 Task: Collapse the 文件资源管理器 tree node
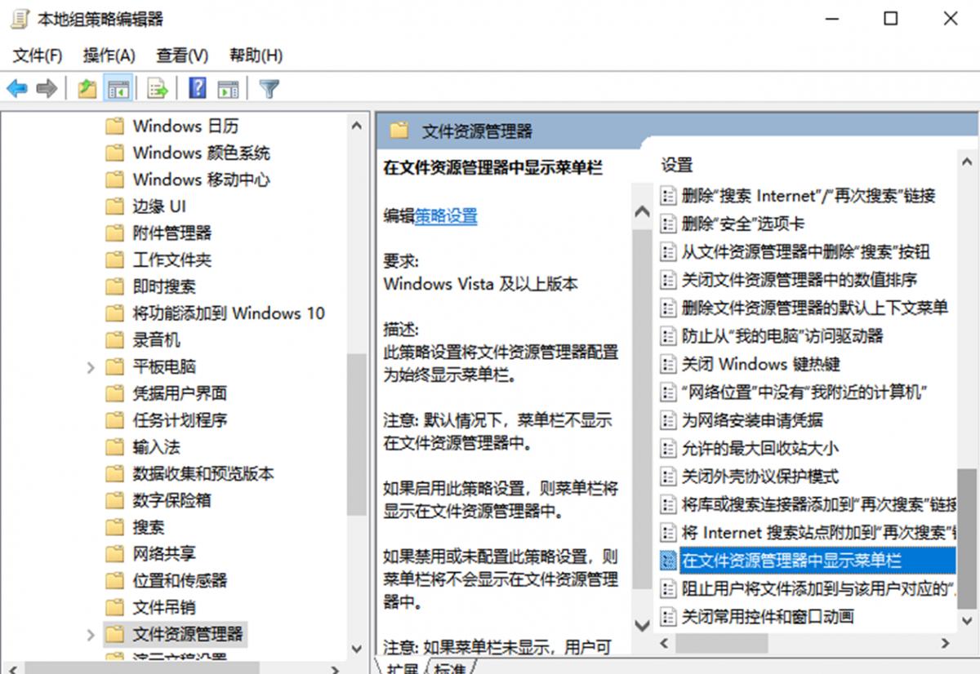[90, 634]
